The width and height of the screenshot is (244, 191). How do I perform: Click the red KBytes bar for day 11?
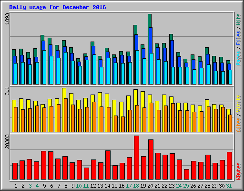pyautogui.click(x=86, y=173)
